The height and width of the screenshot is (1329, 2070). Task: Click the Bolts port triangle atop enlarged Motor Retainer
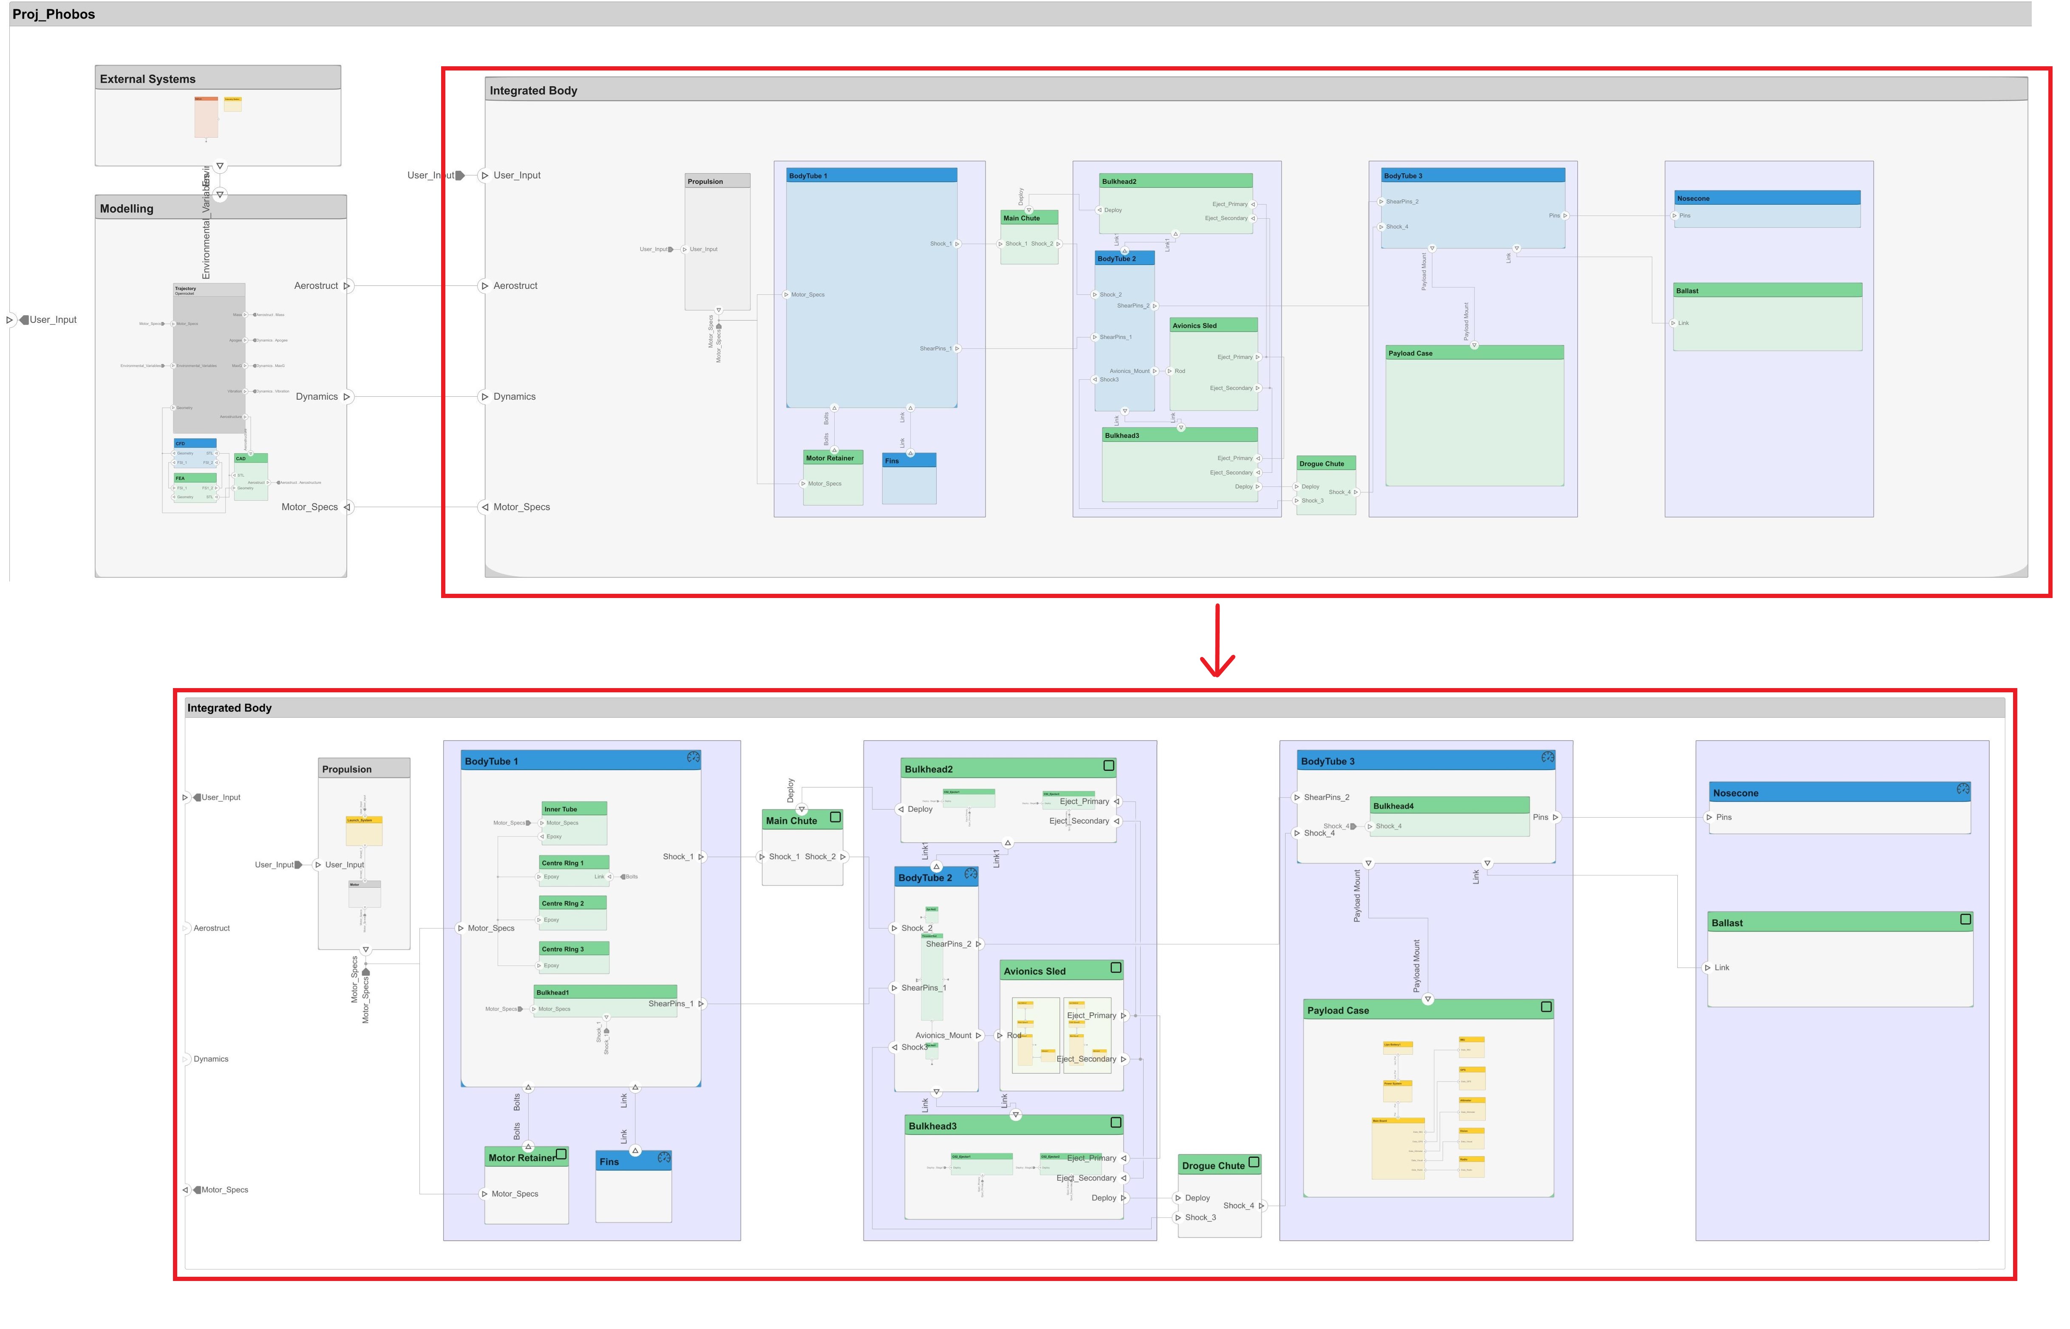[528, 1146]
